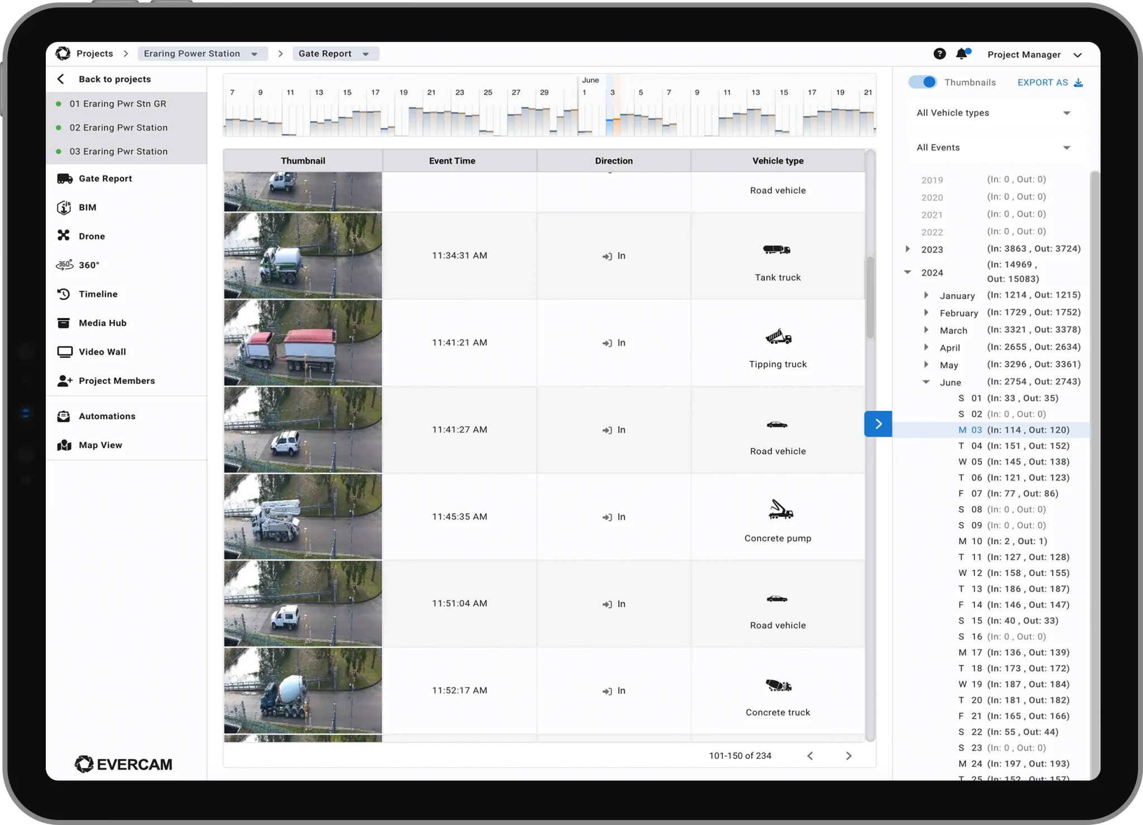Open the All Vehicle types dropdown
Viewport: 1143px width, 825px height.
(993, 113)
